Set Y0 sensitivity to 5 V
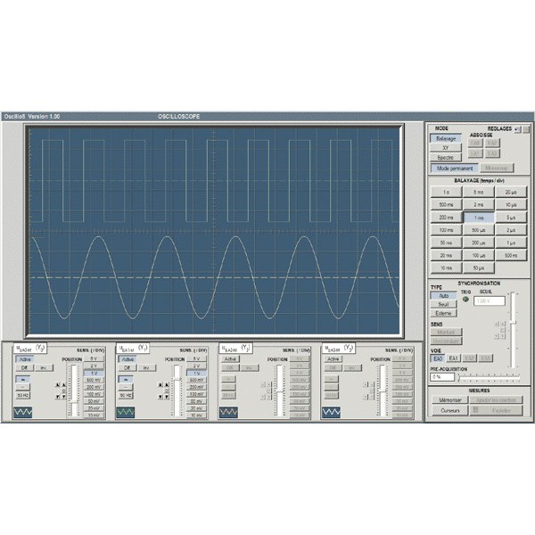 [94, 359]
